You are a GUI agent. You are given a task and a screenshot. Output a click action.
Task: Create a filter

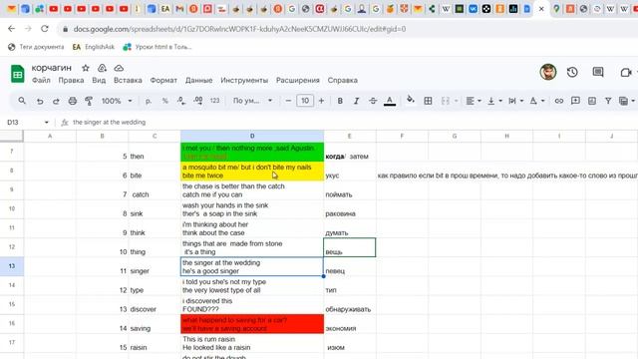click(x=608, y=101)
